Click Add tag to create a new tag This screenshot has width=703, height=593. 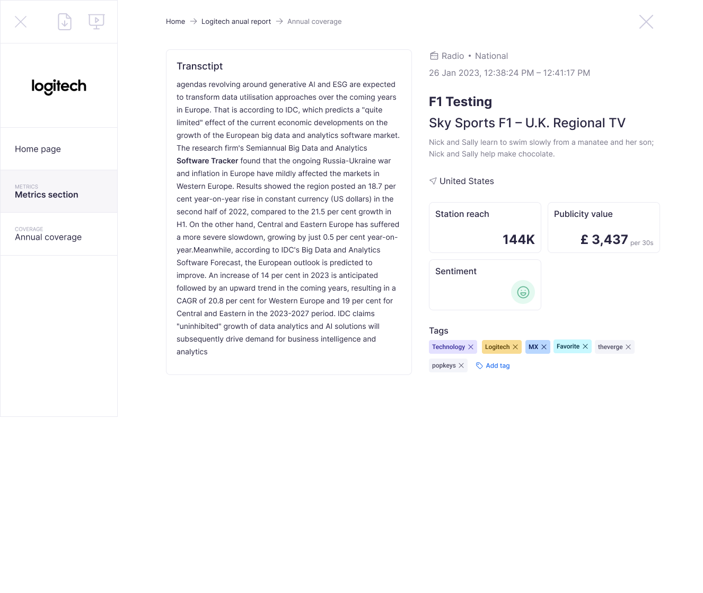(498, 365)
